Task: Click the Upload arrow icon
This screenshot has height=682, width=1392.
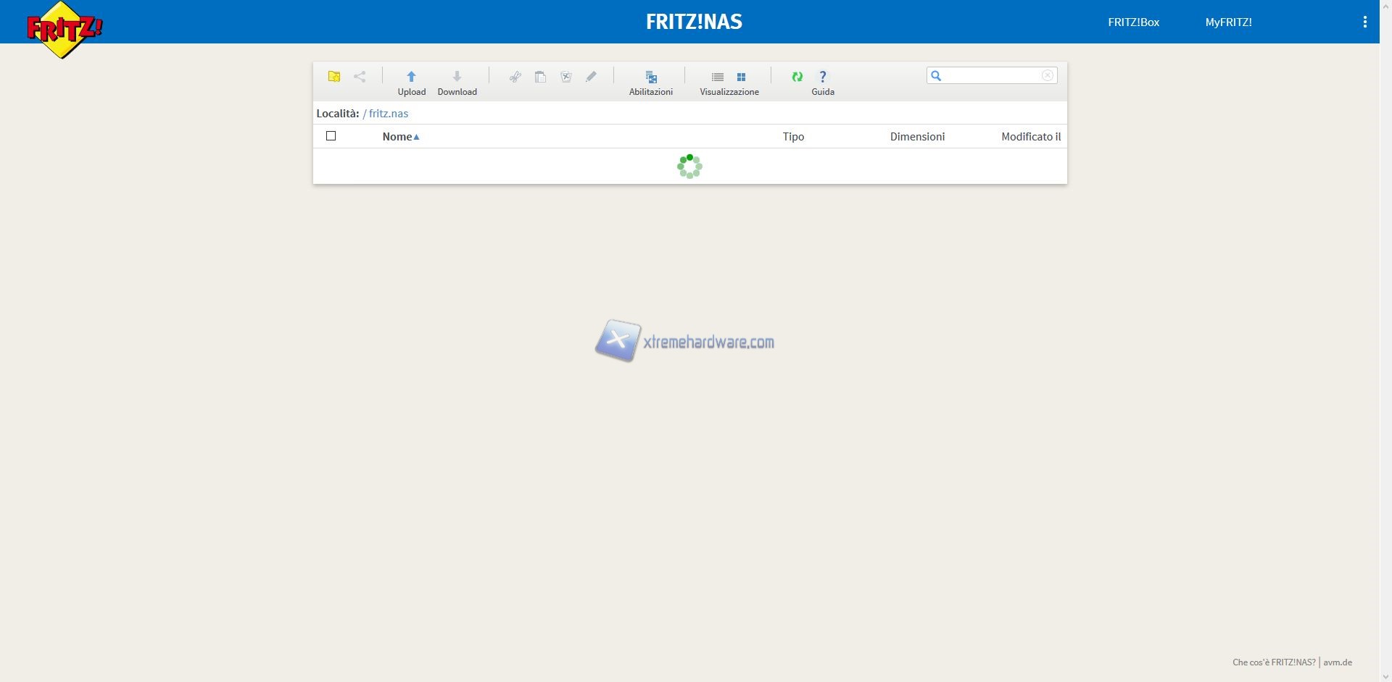Action: pos(411,77)
